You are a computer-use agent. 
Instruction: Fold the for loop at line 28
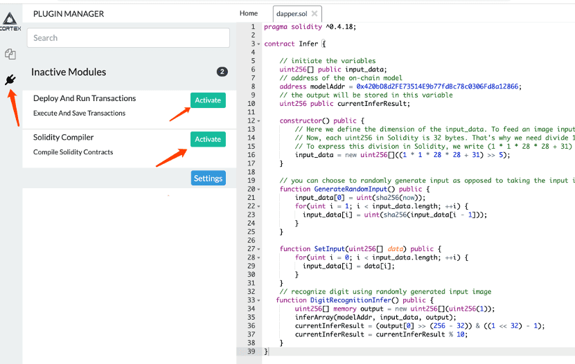pyautogui.click(x=259, y=257)
